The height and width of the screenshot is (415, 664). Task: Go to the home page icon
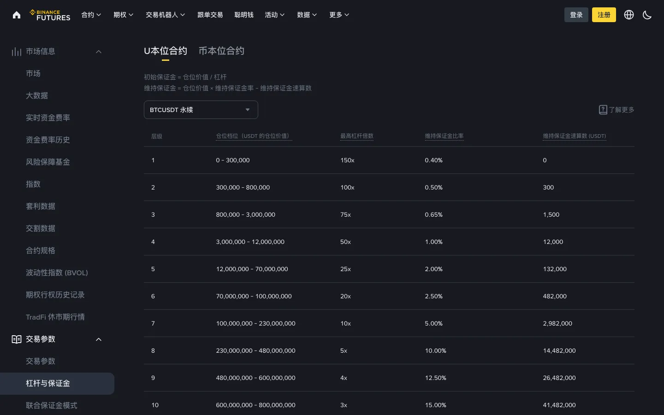coord(17,15)
